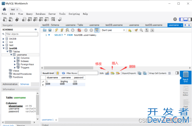Rollback transaction X icon
Image resolution: width=192 pixels, height=126 pixels.
(x=91, y=30)
